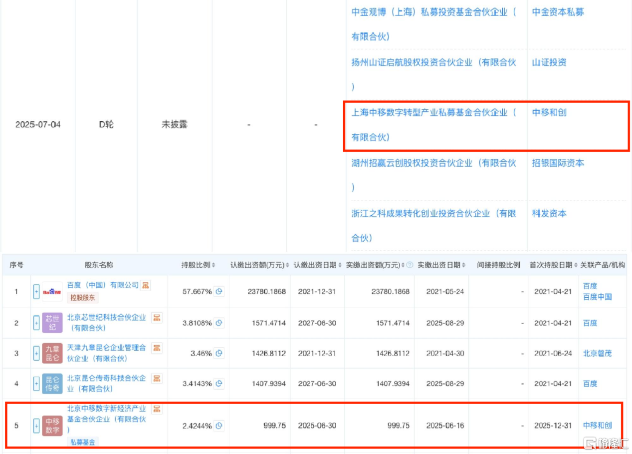Open 中金观博（上海）私募投资基金合伙企业 link
This screenshot has height=454, width=632.
pyautogui.click(x=434, y=24)
